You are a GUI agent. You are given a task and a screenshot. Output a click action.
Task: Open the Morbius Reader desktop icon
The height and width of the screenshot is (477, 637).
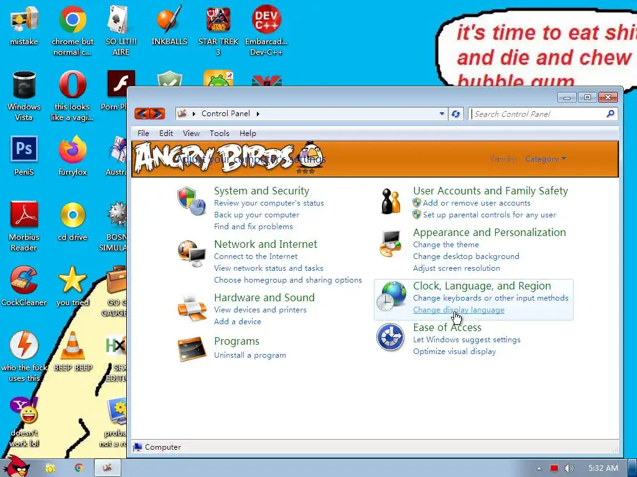[x=24, y=226]
